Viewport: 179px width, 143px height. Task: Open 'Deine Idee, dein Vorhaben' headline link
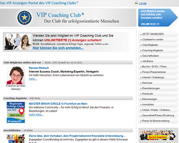(x=77, y=136)
